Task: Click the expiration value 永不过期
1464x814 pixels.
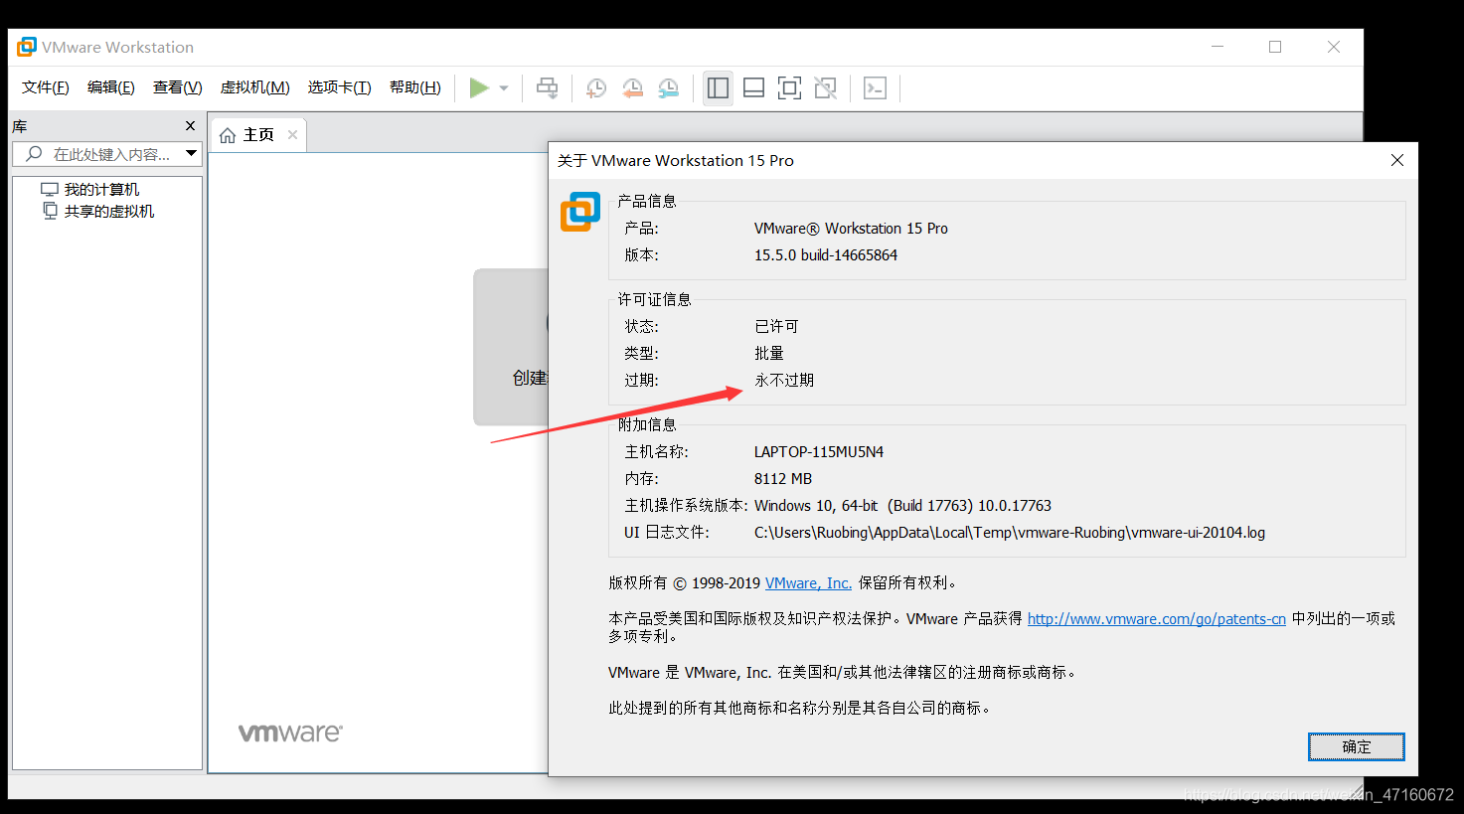Action: tap(784, 381)
